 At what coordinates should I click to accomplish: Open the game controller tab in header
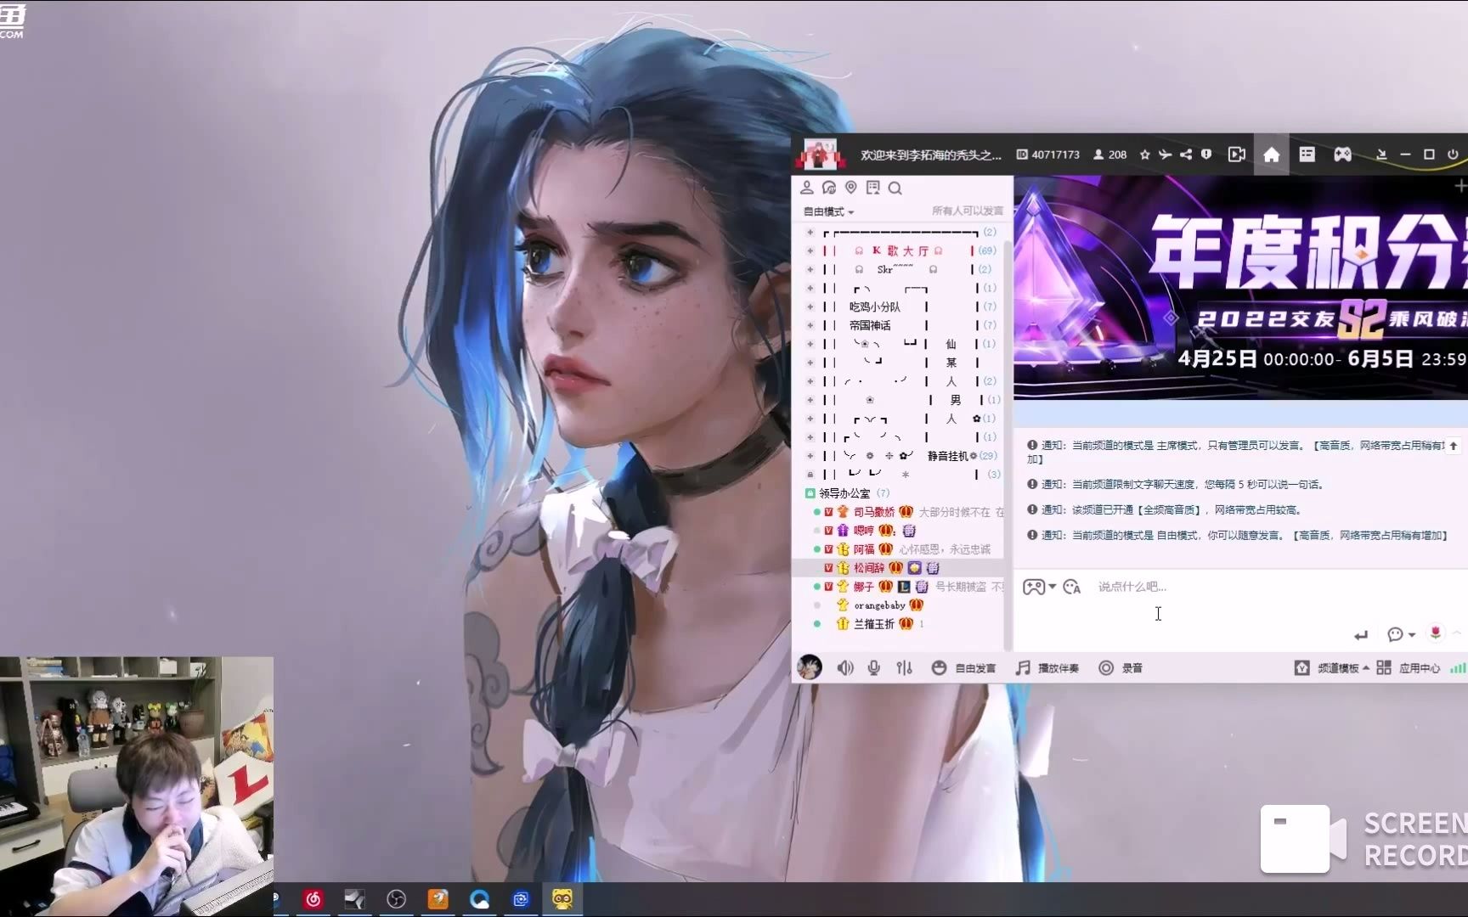pos(1342,155)
